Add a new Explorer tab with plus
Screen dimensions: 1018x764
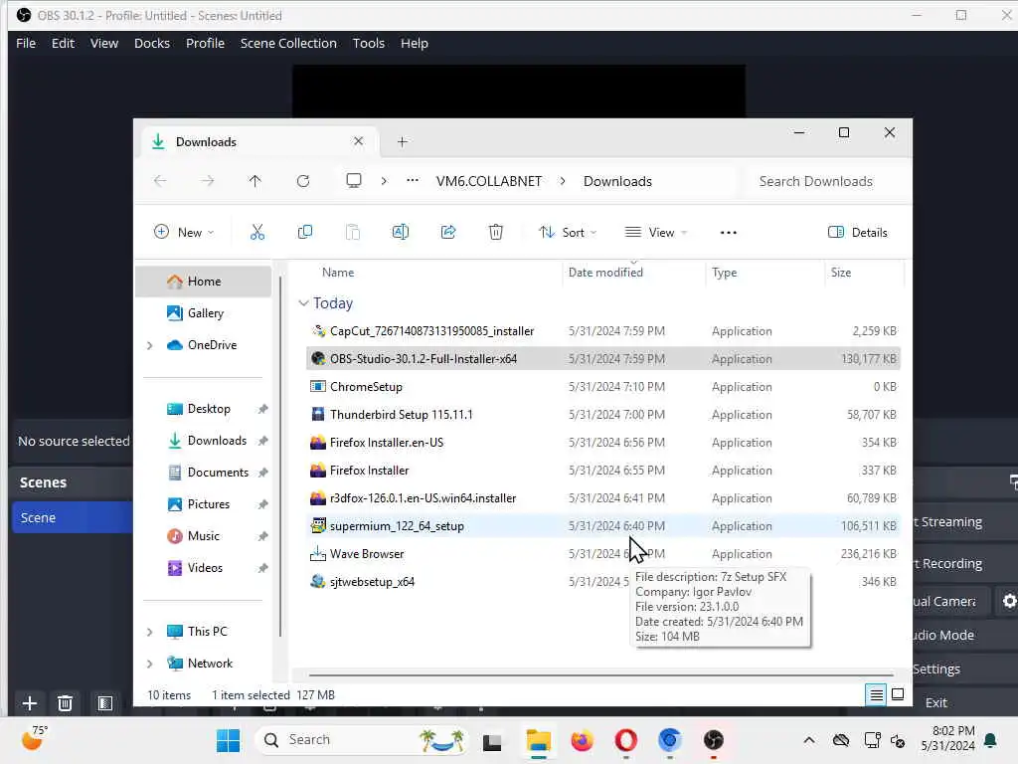403,141
